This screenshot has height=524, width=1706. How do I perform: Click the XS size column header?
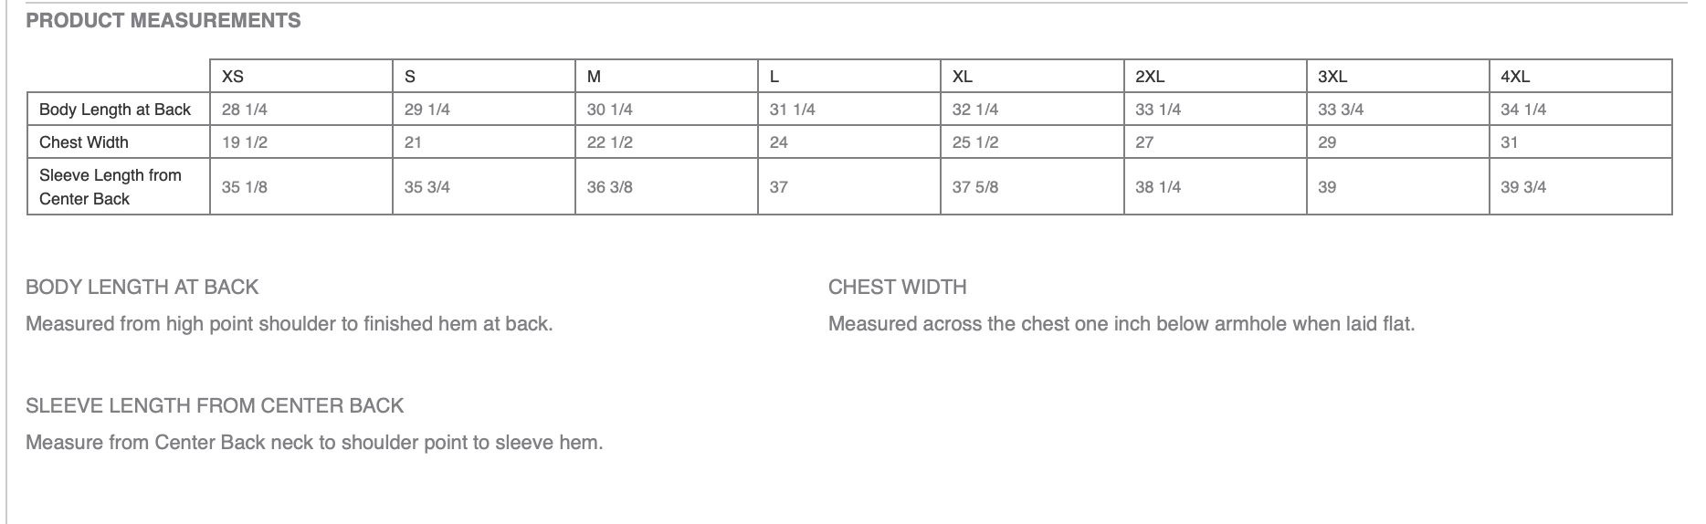pos(233,77)
